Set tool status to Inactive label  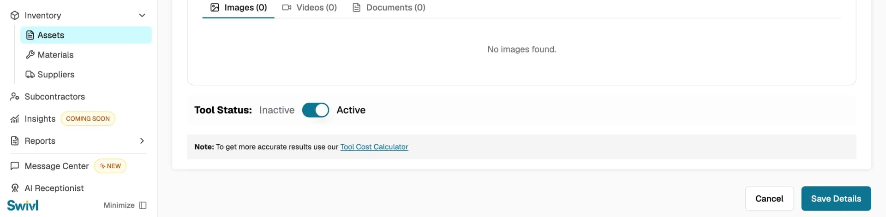pyautogui.click(x=277, y=110)
